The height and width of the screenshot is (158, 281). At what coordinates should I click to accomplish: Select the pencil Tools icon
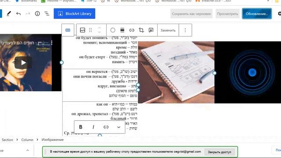(x=9, y=14)
